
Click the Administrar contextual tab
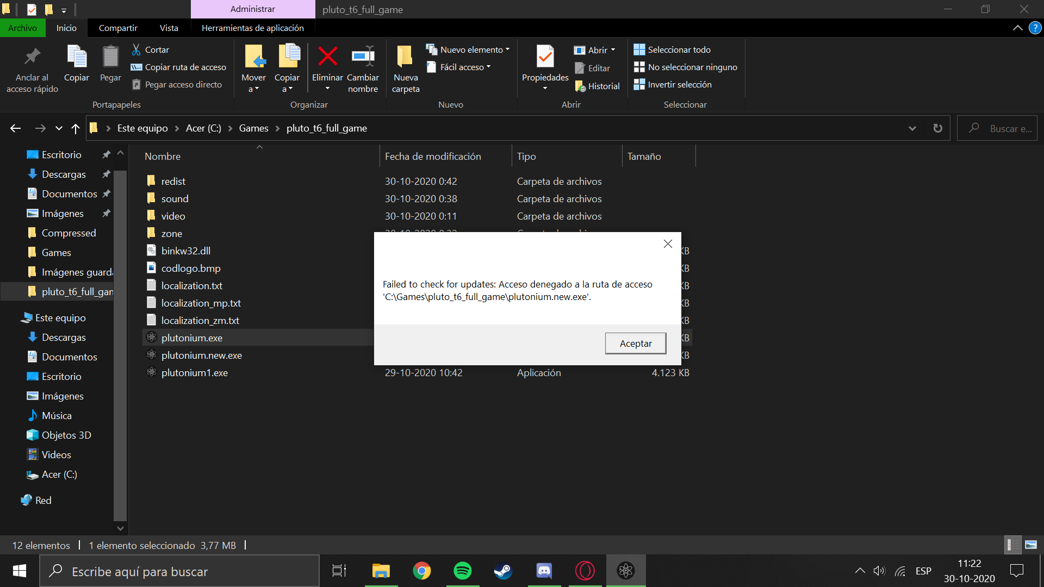coord(252,9)
